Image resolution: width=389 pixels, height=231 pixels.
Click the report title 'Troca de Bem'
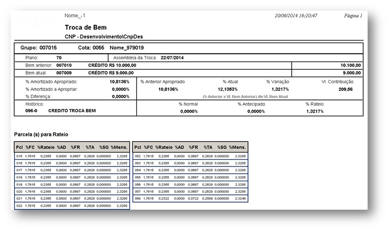(x=86, y=27)
